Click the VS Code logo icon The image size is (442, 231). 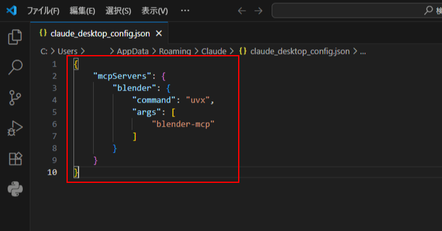[x=11, y=11]
